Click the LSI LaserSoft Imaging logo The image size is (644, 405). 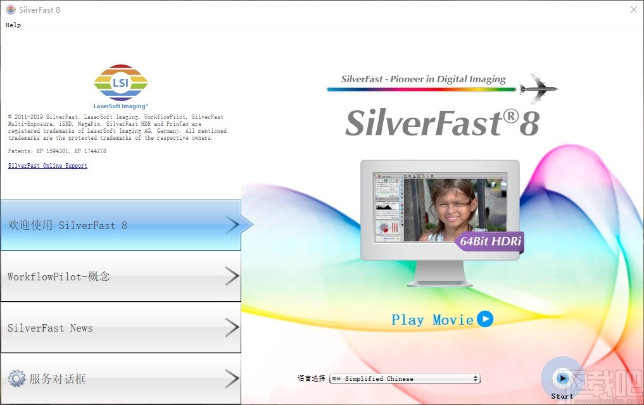pyautogui.click(x=120, y=82)
